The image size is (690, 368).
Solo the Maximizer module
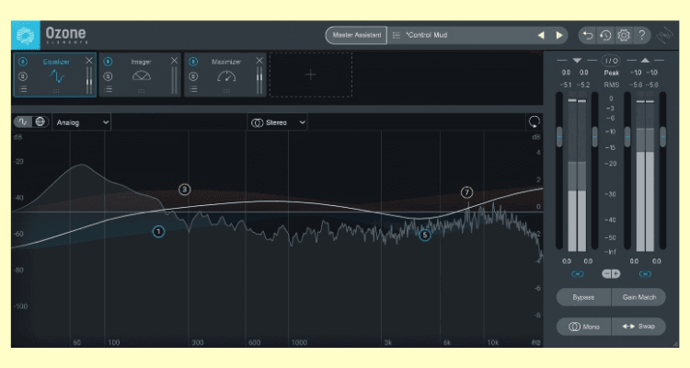coord(193,76)
